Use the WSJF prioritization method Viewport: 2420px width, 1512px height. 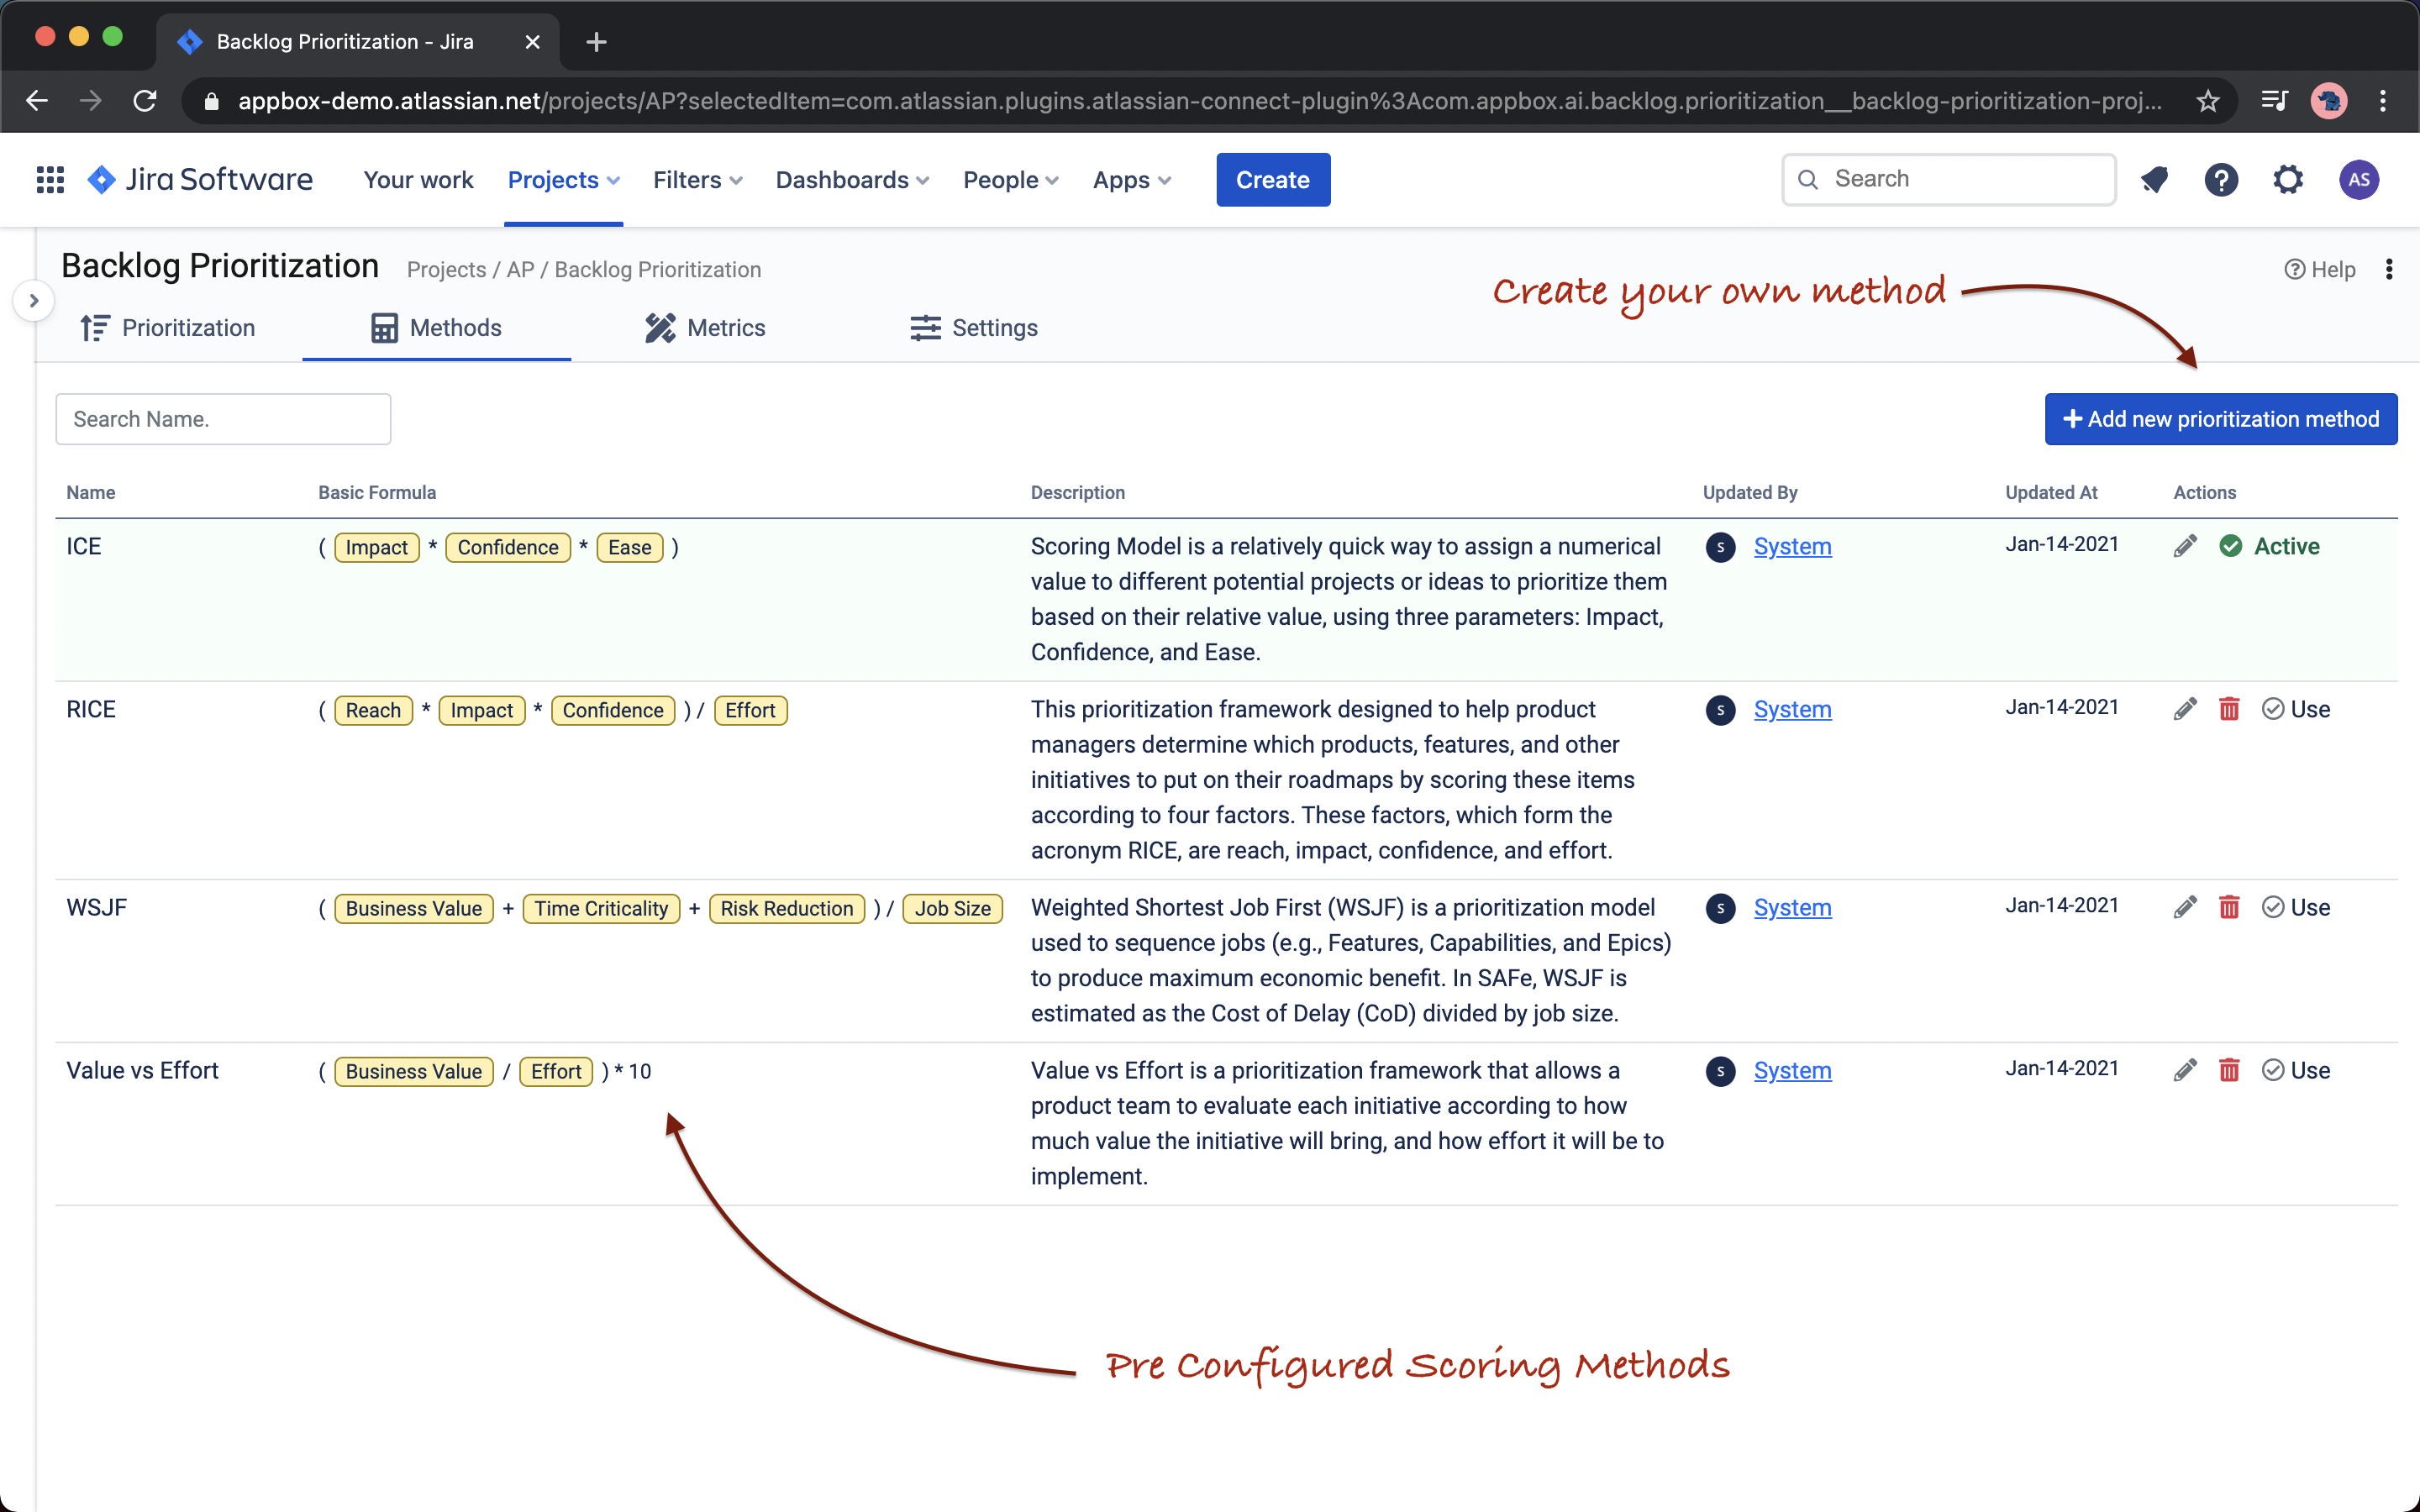[2296, 907]
